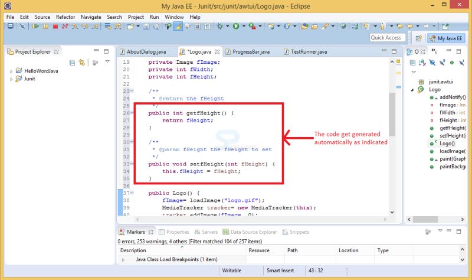
Task: Click the New wizard toolbar icon
Action: (x=130, y=26)
